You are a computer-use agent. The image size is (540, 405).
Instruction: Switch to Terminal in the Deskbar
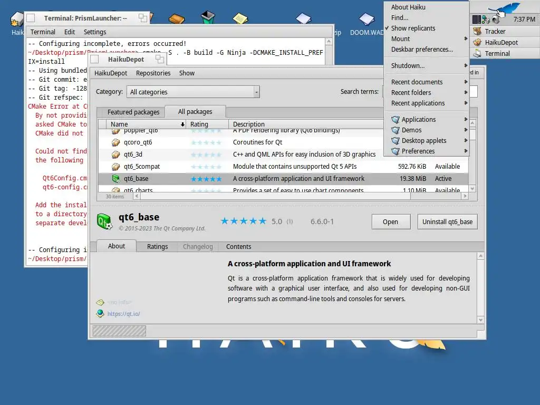coord(505,53)
